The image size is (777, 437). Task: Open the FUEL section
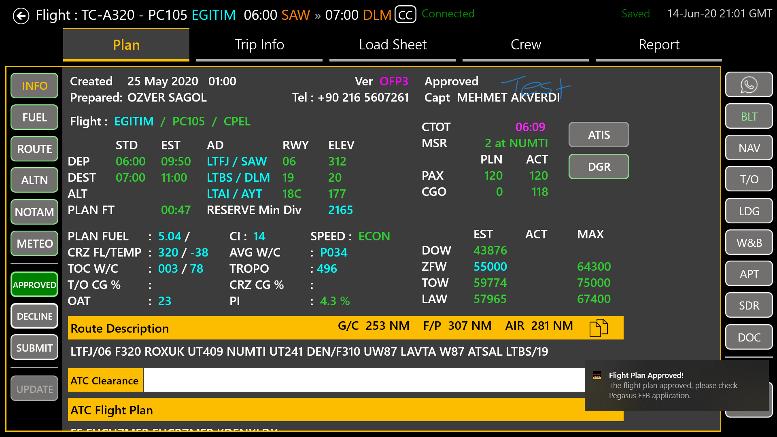34,117
